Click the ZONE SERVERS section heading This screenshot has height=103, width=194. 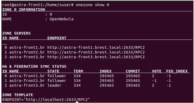point(16,33)
